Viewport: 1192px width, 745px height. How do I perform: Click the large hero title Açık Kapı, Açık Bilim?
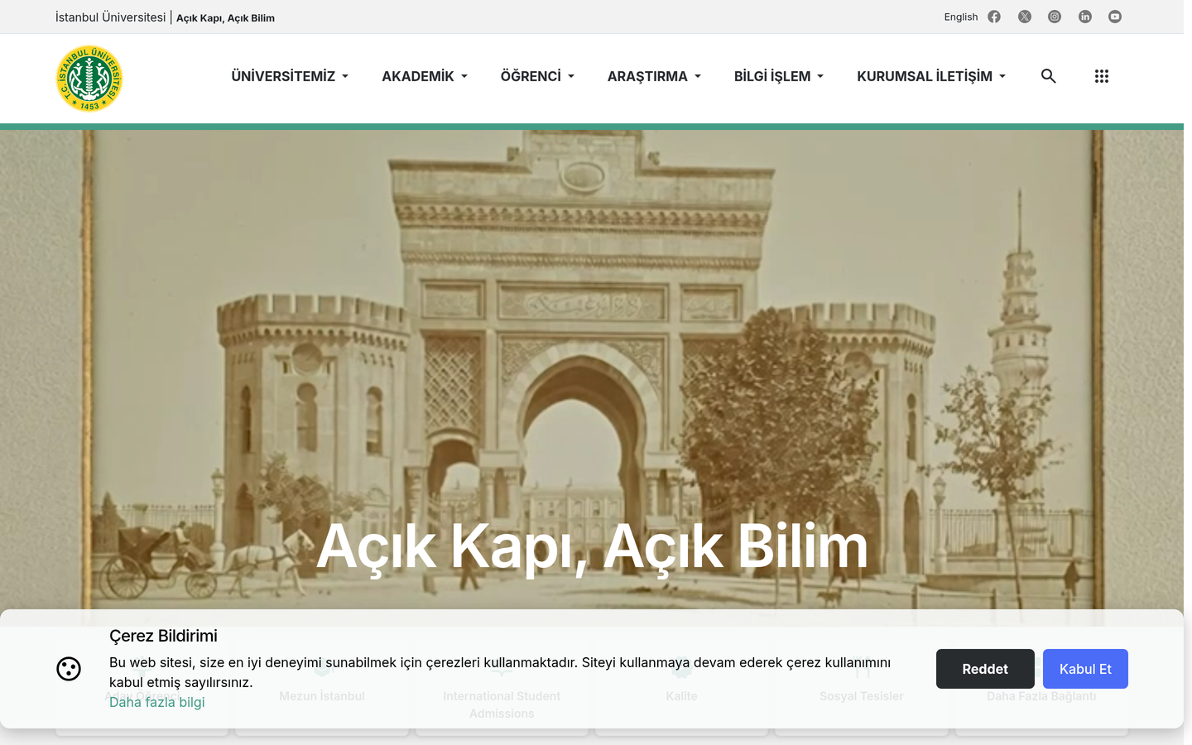(x=592, y=546)
